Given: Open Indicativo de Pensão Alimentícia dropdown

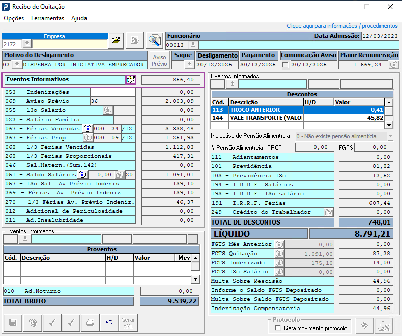Looking at the screenshot, I should (x=390, y=136).
